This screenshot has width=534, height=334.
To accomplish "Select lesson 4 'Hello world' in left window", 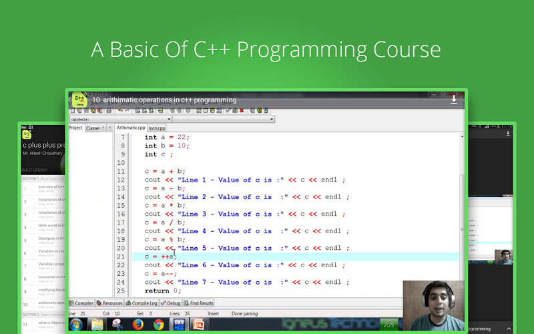I will [x=43, y=227].
